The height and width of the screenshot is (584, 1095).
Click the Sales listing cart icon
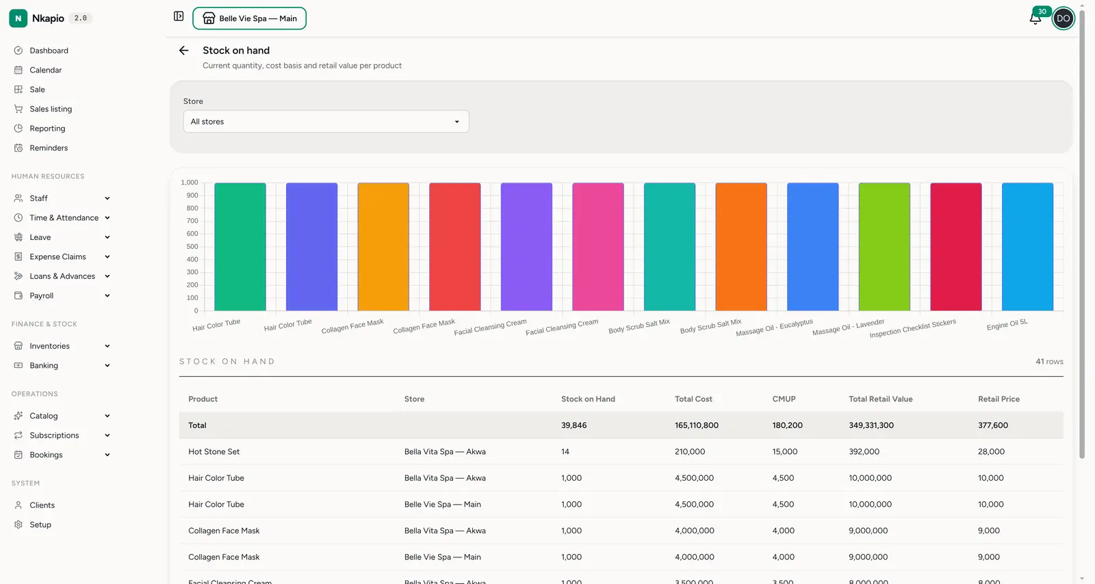[x=18, y=109]
